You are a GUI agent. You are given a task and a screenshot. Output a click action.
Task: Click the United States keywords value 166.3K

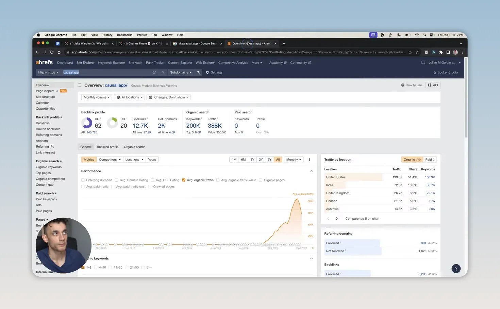[x=430, y=177]
